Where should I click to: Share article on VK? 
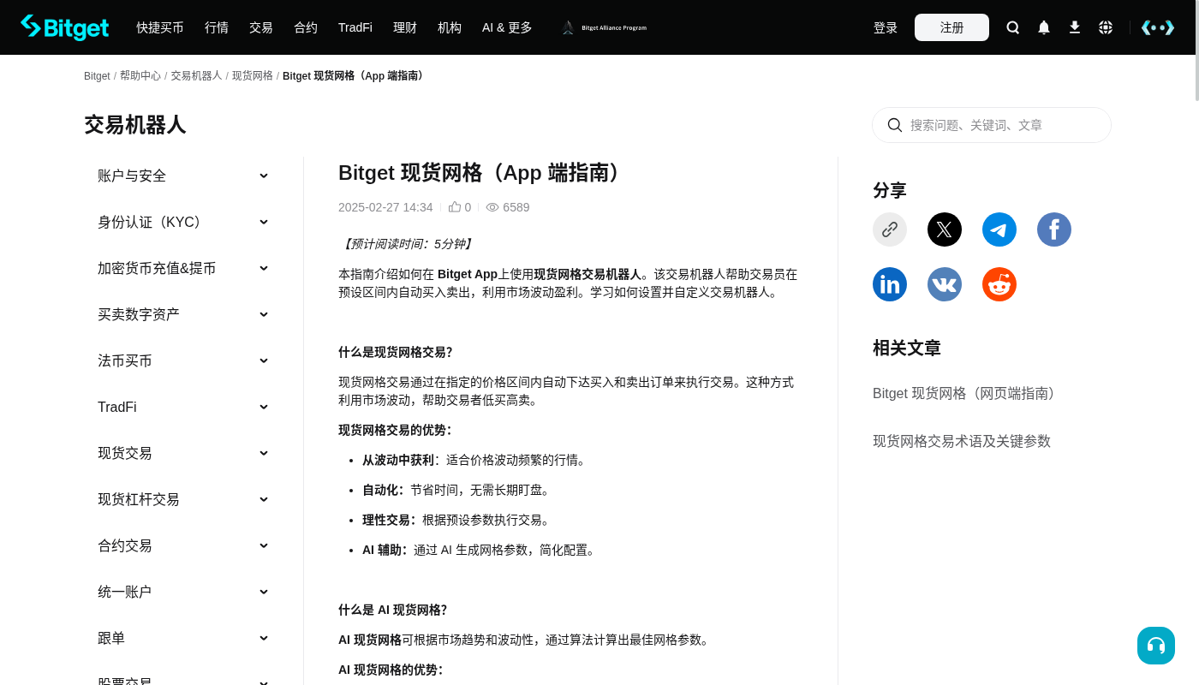(x=945, y=284)
